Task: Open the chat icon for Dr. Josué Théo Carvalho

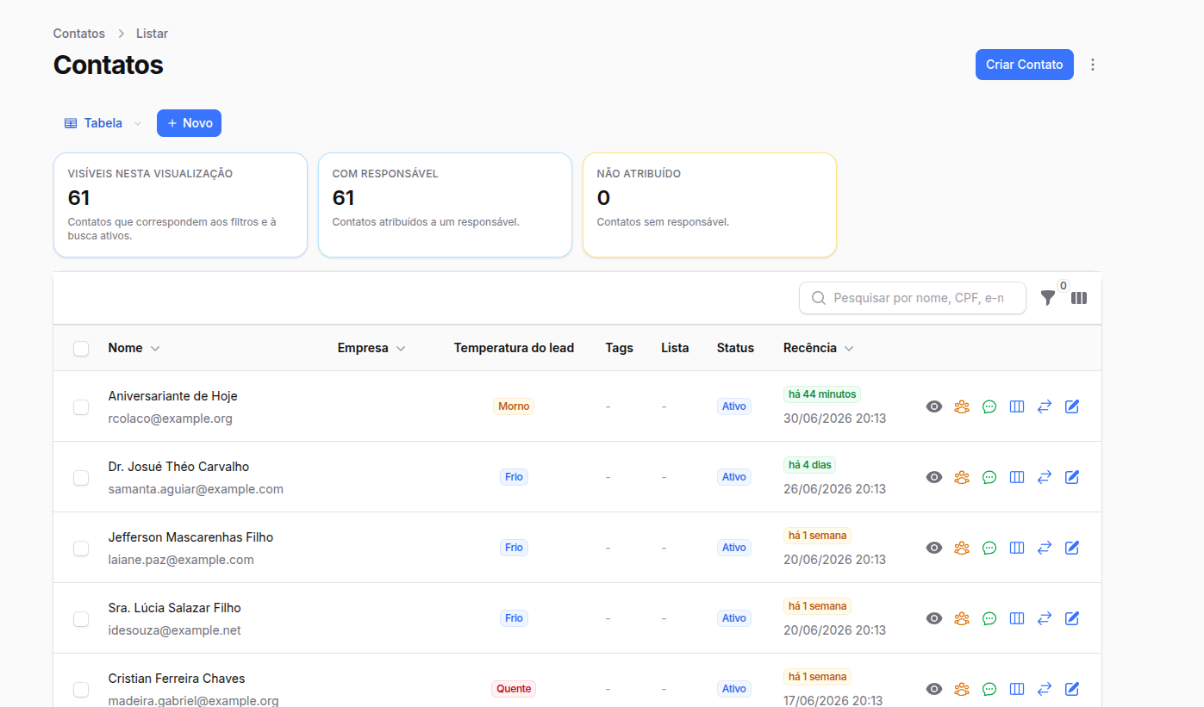Action: (989, 477)
